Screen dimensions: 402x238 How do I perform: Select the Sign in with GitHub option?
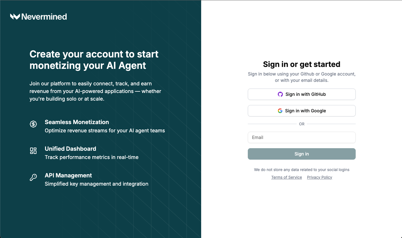301,94
